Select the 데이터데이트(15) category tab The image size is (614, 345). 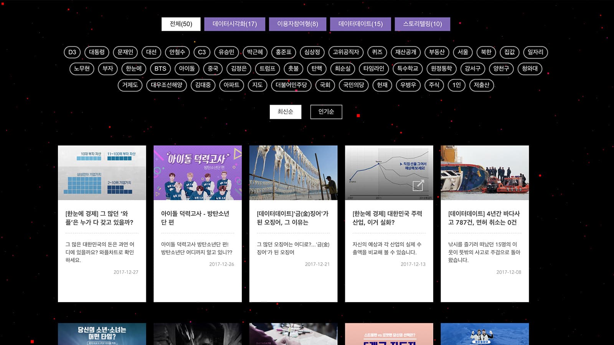[360, 24]
